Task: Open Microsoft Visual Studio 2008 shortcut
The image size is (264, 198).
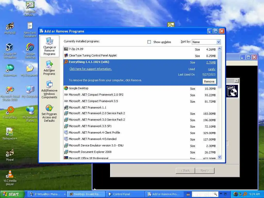Action: 10,93
